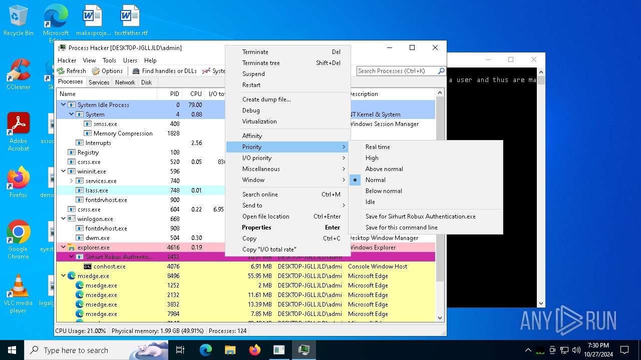Open the Hacker menu

click(x=67, y=60)
